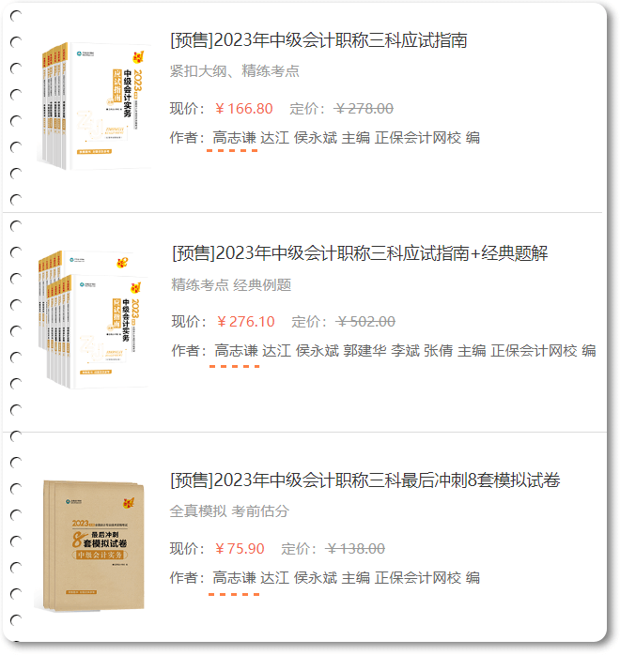
Task: Open the 8套模拟试卷 brown cover thumbnail
Action: coord(94,546)
